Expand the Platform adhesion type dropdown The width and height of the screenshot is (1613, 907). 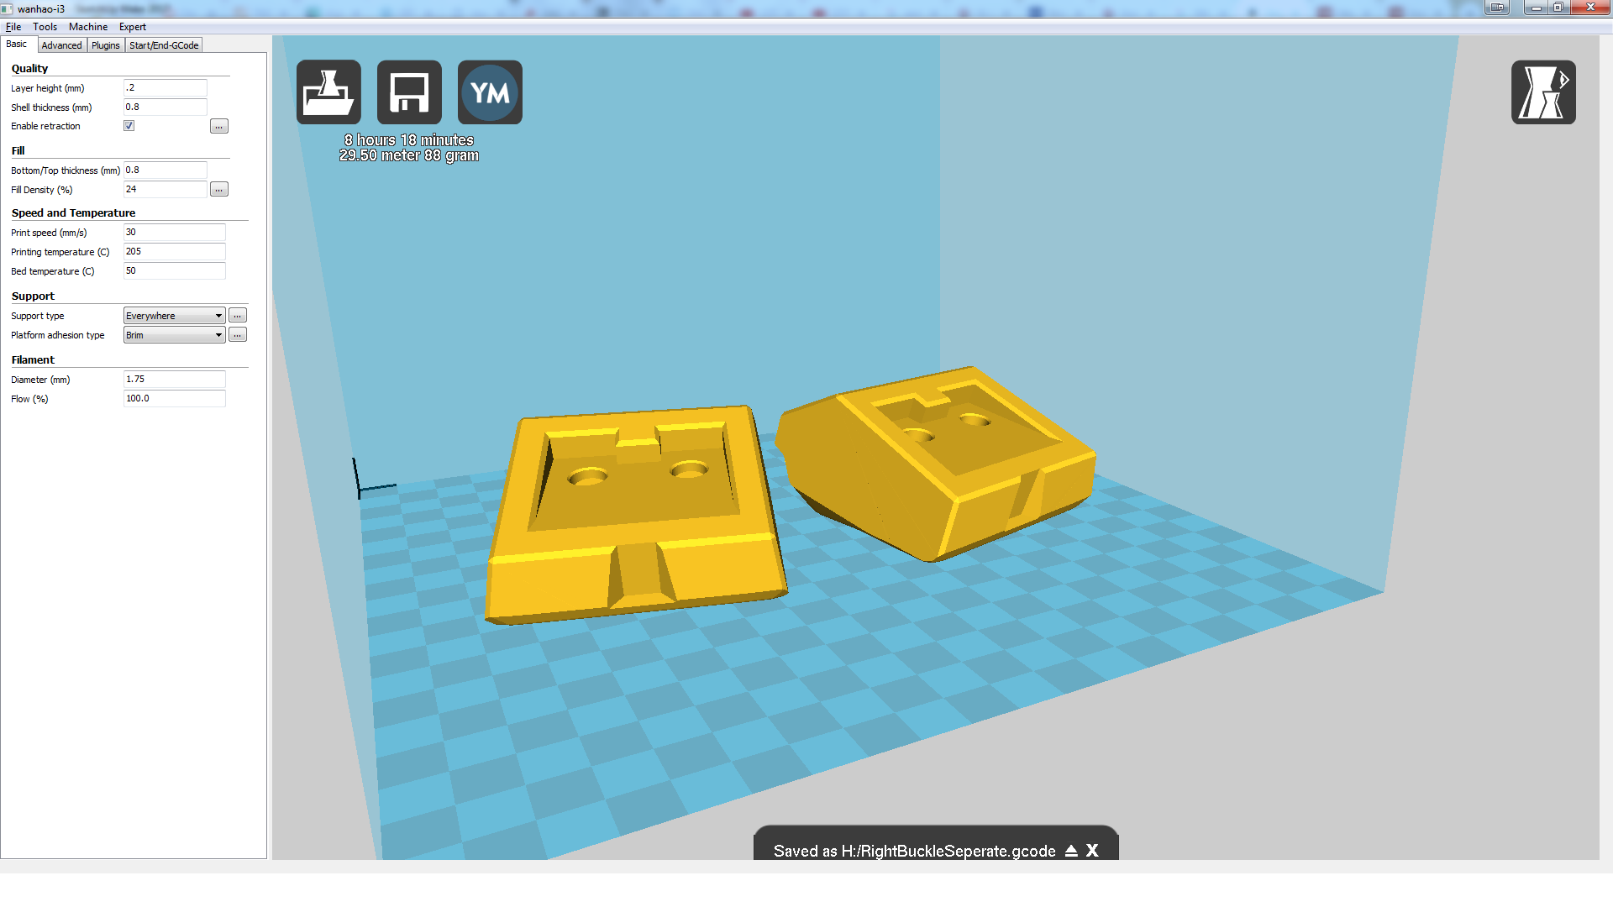click(174, 335)
